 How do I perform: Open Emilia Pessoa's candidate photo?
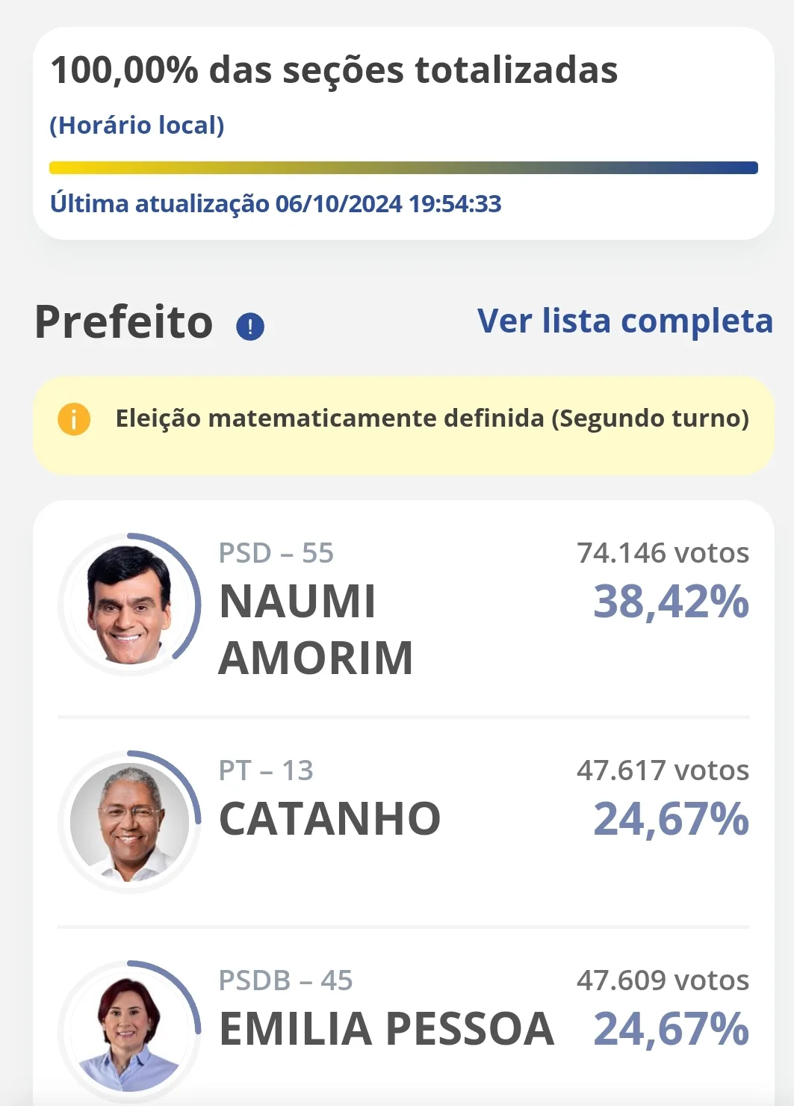[x=130, y=1032]
